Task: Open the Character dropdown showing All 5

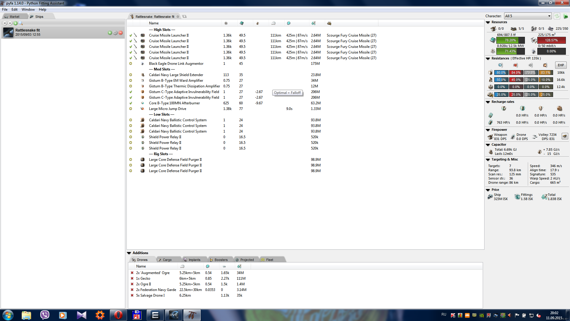Action: (528, 16)
